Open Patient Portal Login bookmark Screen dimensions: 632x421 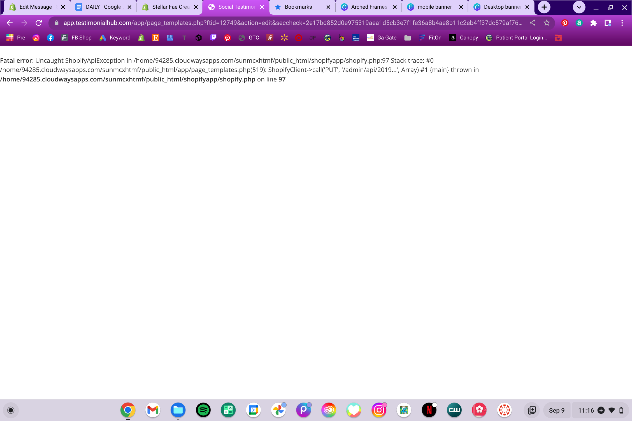click(x=517, y=38)
